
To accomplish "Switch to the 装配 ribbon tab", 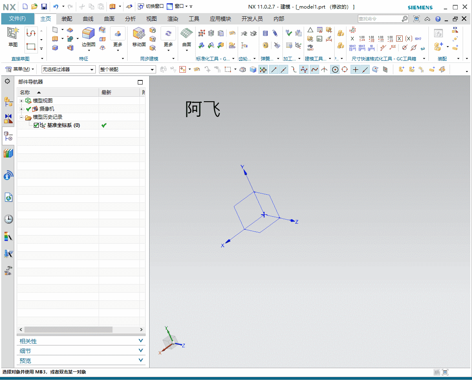I will 67,19.
